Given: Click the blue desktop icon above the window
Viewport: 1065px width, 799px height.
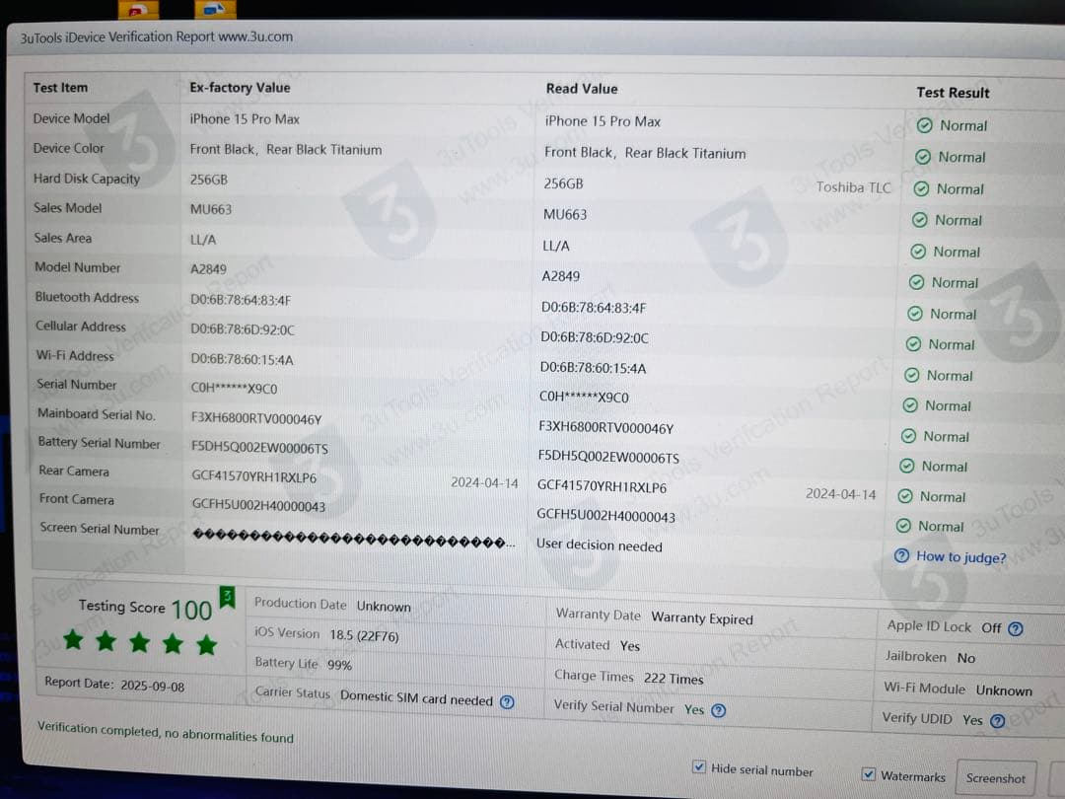Looking at the screenshot, I should pos(215,9).
